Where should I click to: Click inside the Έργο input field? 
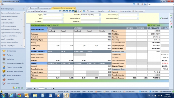coord(52,18)
